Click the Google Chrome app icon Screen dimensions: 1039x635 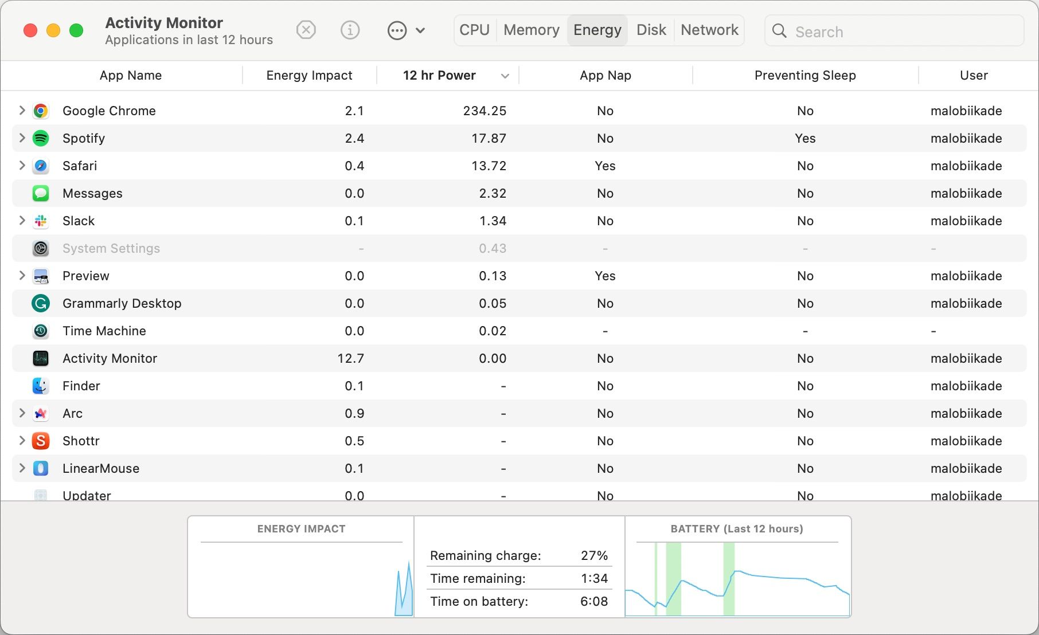click(x=41, y=111)
